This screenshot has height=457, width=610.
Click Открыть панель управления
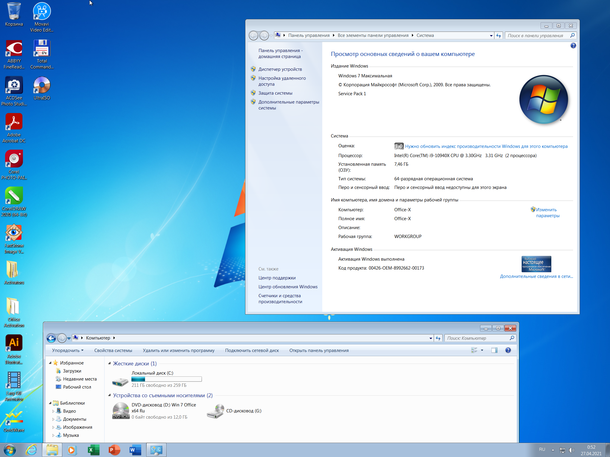[319, 350]
